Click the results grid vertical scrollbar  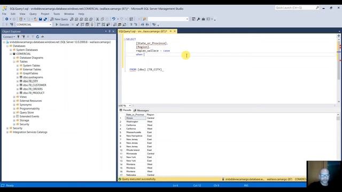coord(338,145)
